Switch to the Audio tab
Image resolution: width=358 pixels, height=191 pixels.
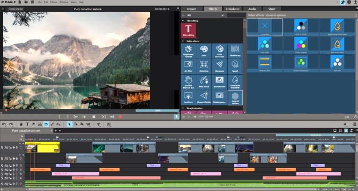coord(252,9)
